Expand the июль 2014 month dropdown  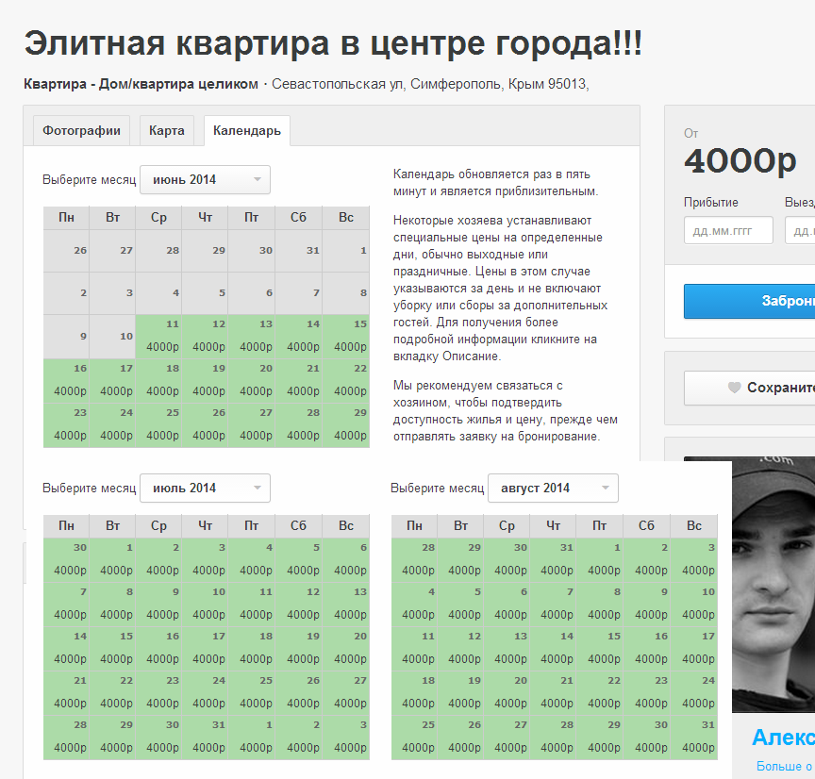[x=206, y=488]
